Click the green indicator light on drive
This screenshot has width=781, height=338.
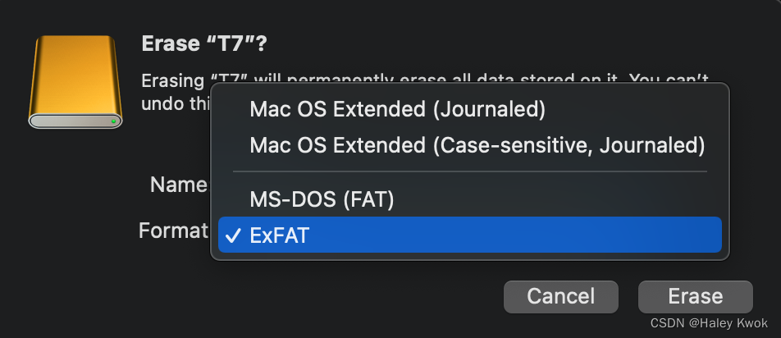coord(113,121)
